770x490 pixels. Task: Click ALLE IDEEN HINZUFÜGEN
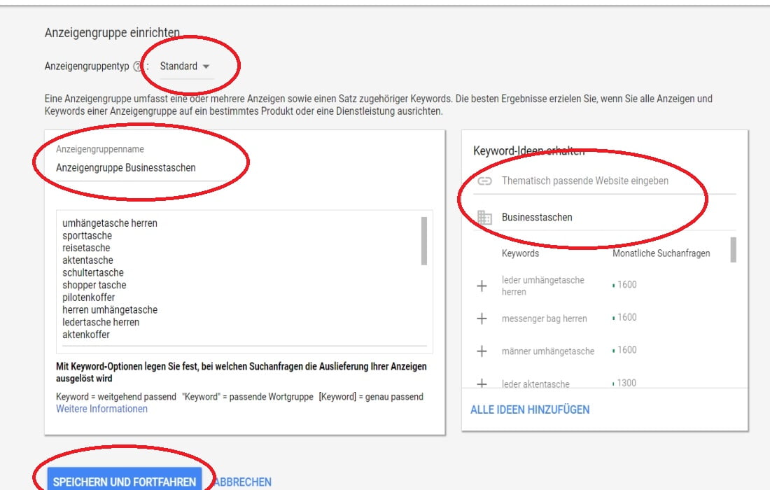click(530, 409)
